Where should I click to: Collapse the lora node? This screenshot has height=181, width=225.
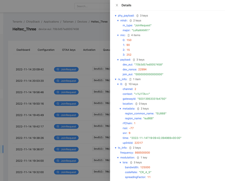(x=120, y=163)
